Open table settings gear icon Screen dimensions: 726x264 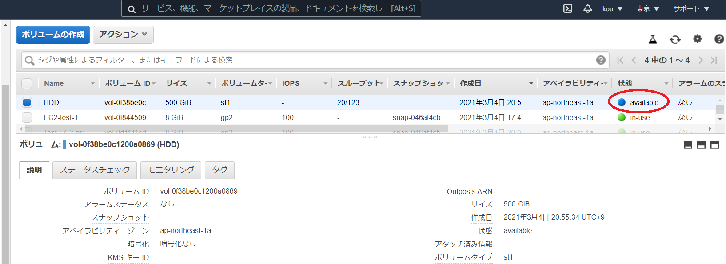point(698,39)
